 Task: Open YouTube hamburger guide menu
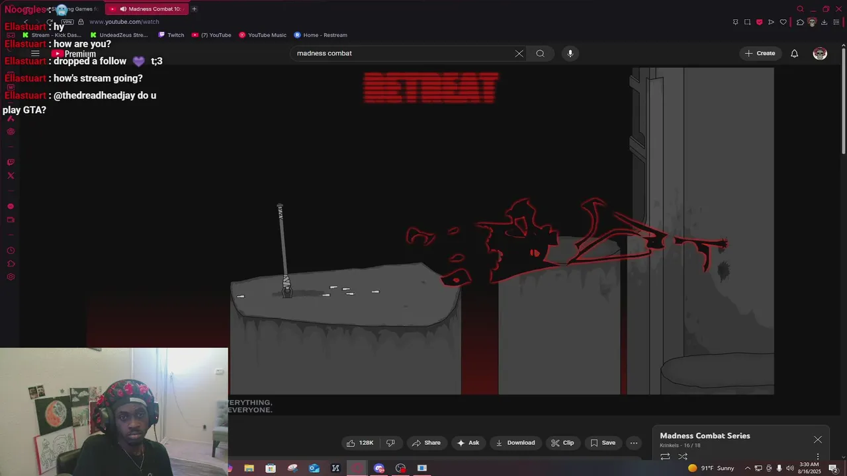coord(36,54)
